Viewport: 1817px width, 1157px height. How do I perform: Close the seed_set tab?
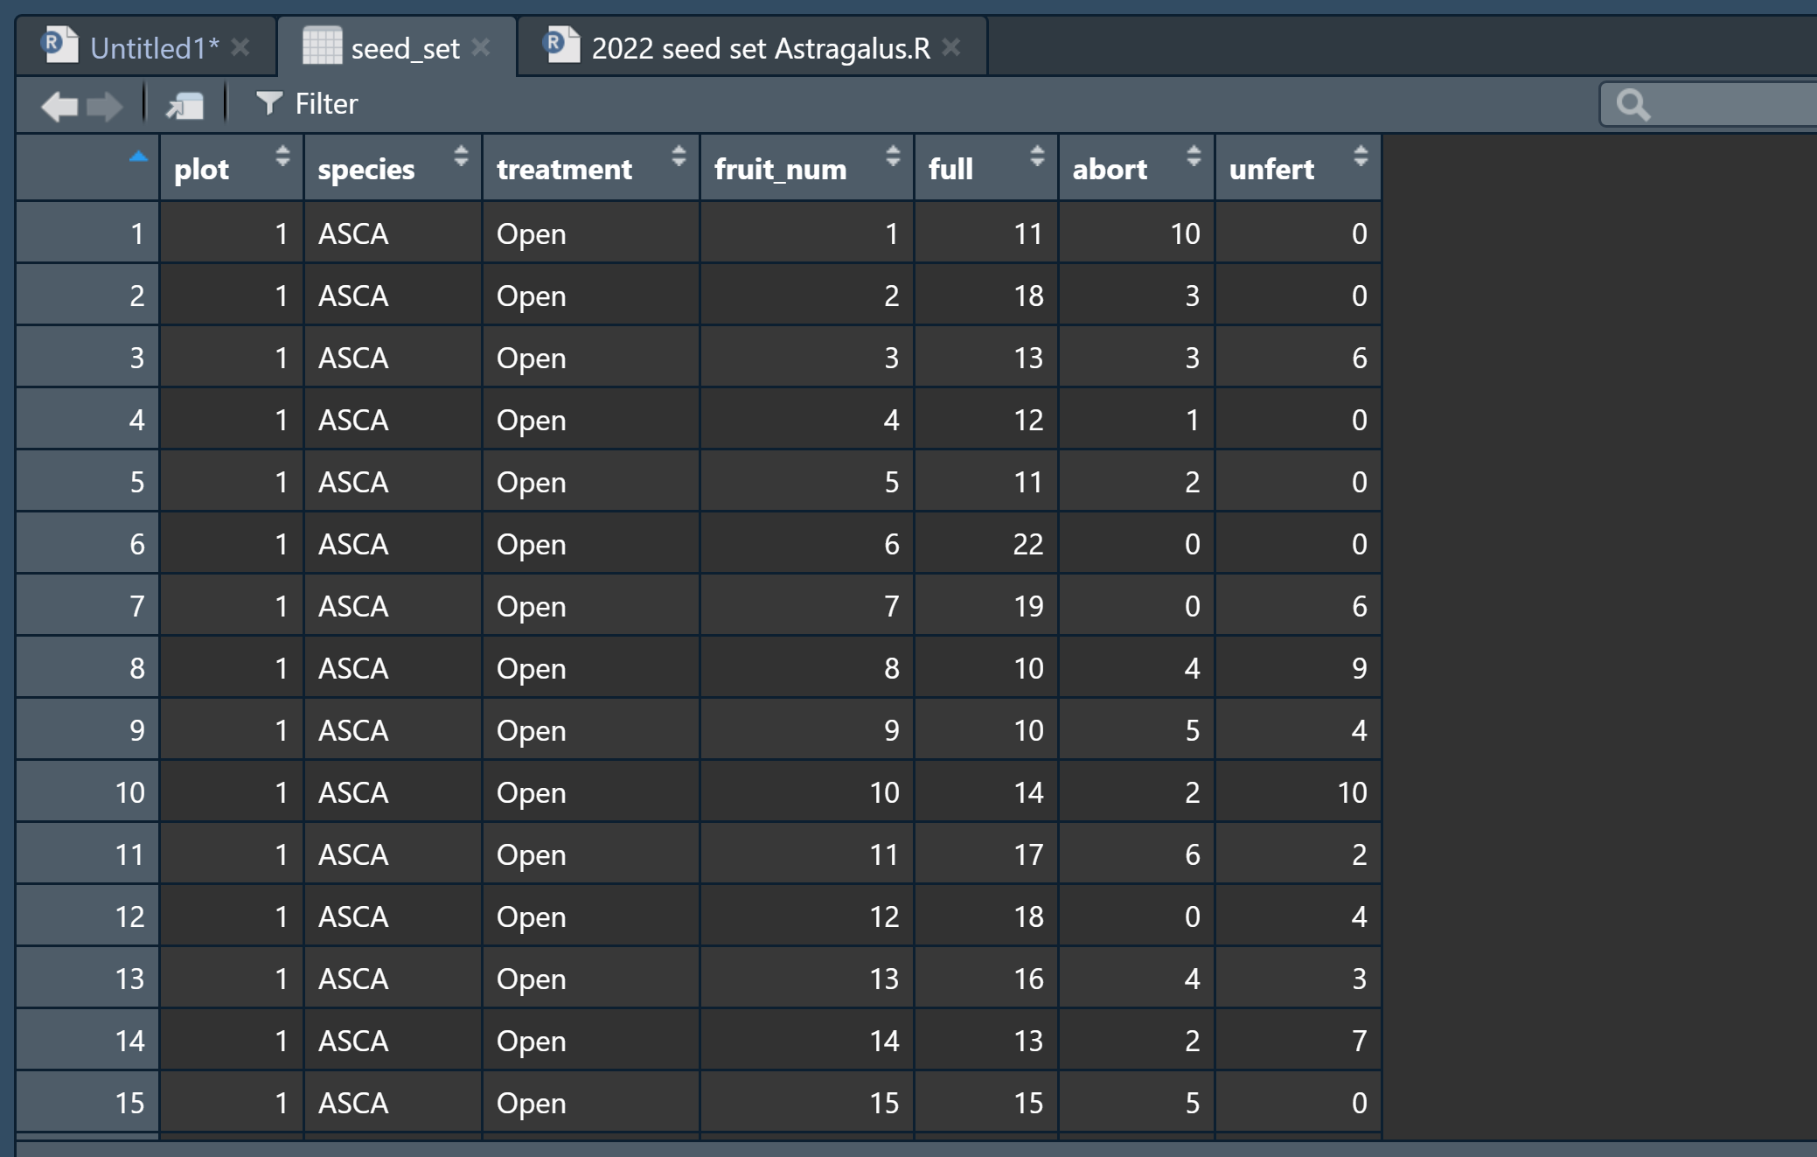coord(481,47)
